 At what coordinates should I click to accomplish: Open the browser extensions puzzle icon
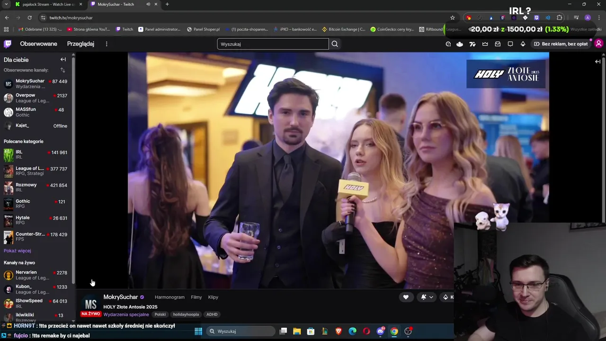point(560,18)
